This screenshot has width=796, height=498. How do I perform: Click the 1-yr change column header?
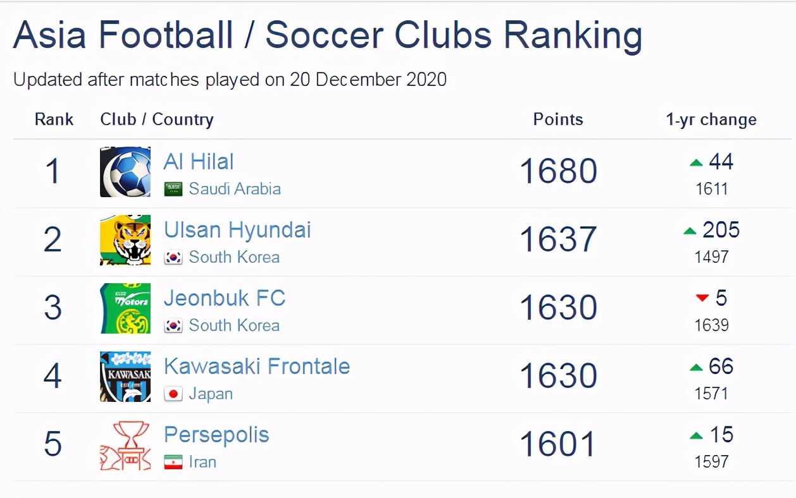click(711, 119)
